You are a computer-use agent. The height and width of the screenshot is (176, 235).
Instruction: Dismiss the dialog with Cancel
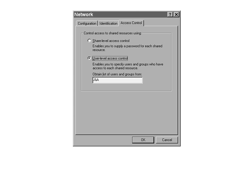[x=167, y=140]
